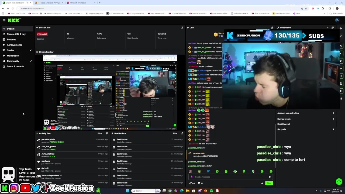Image resolution: width=345 pixels, height=194 pixels.
Task: Select the Host channel option
Action: [x=284, y=124]
